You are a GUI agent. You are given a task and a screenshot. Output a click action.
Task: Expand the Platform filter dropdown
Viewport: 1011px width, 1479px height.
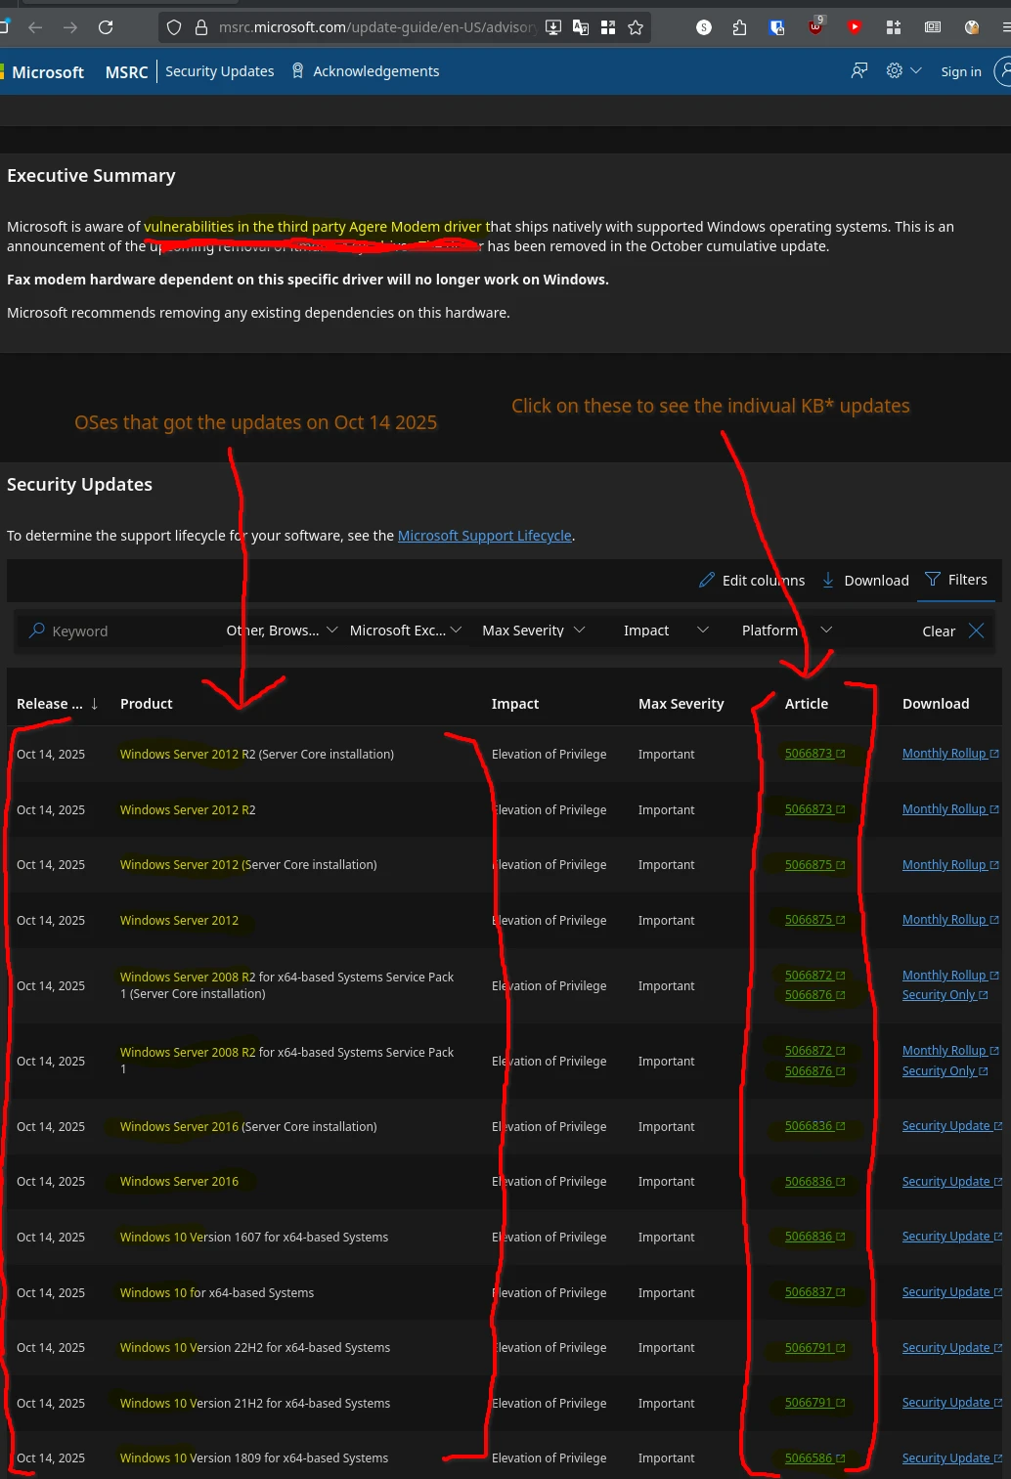pos(786,631)
